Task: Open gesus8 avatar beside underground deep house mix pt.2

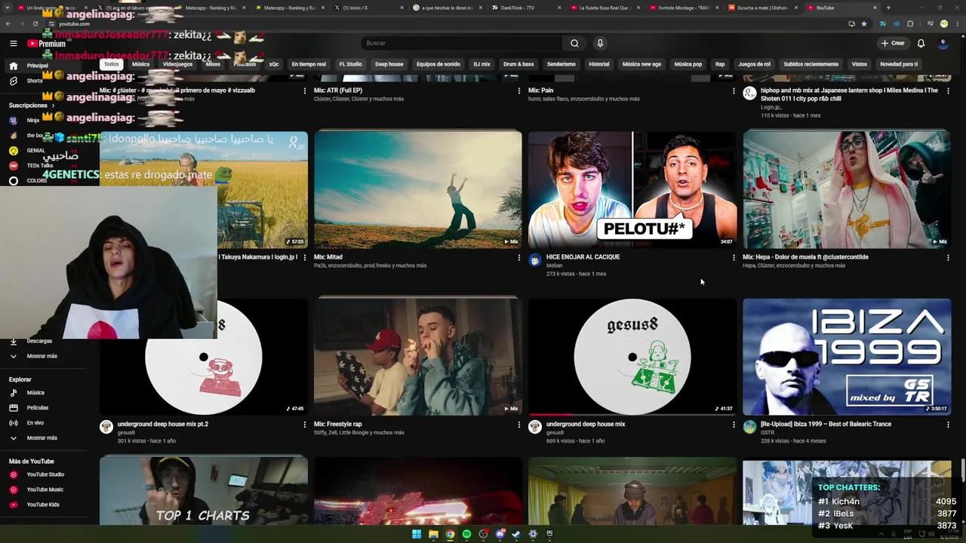Action: [106, 427]
